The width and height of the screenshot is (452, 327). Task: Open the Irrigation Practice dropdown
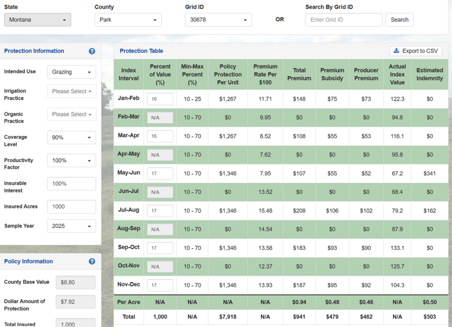(71, 91)
